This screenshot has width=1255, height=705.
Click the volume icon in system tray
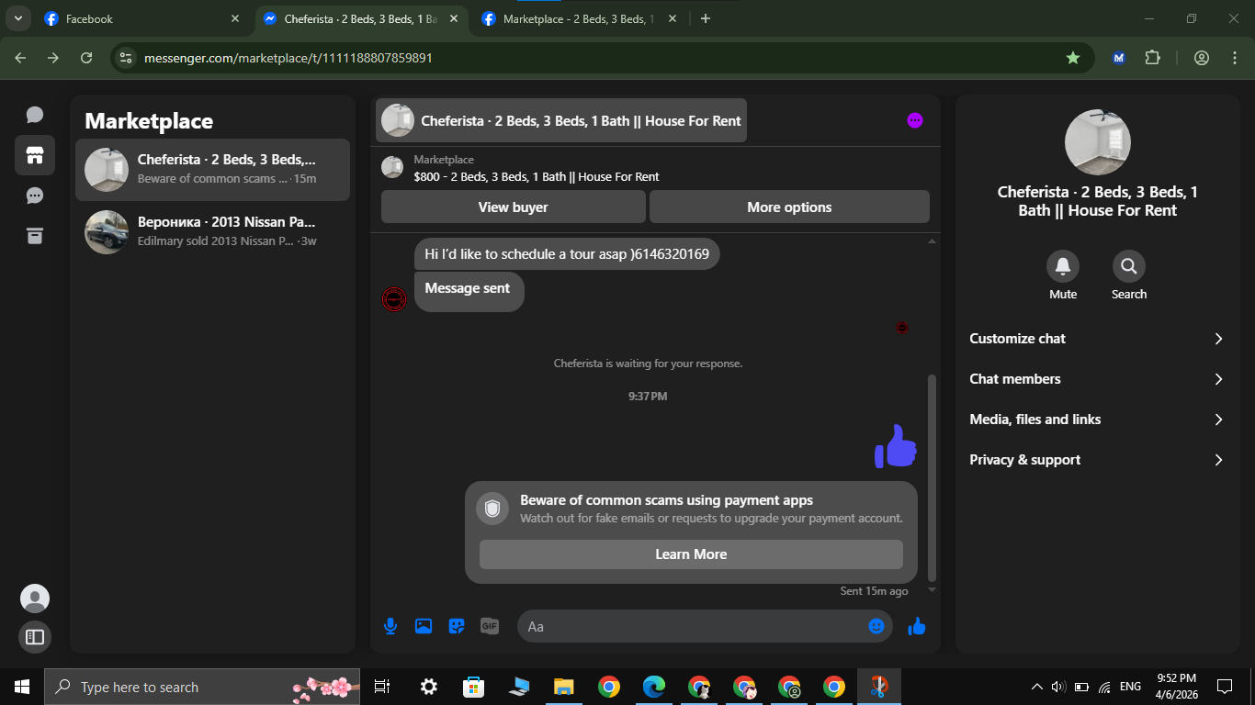[x=1057, y=687]
